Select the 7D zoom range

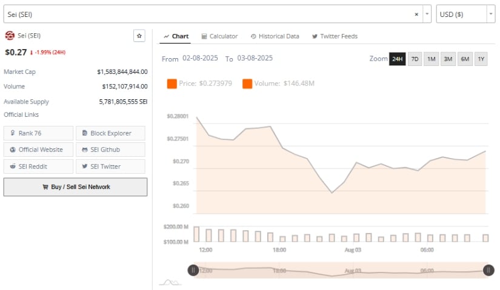415,59
